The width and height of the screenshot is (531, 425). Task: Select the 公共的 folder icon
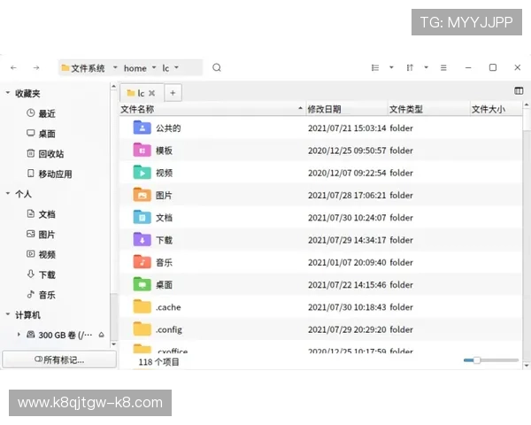(142, 127)
